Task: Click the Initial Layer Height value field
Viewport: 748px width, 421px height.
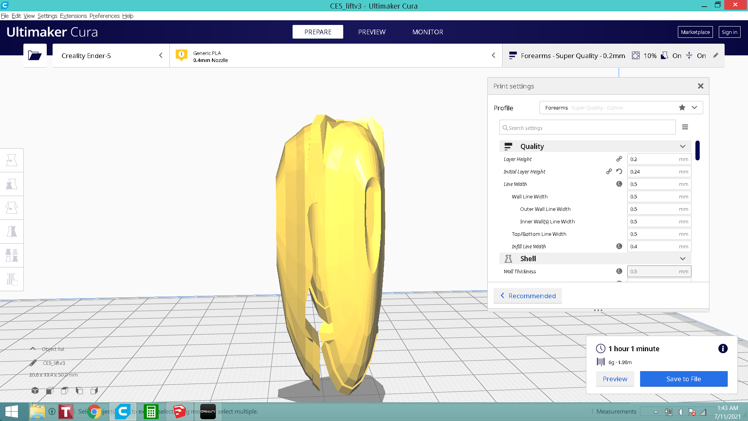Action: [x=659, y=172]
